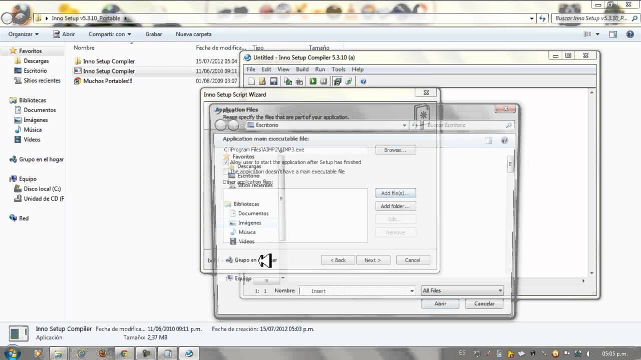Click Windows Start orb
Screen dimensions: 641x360
tap(12, 352)
